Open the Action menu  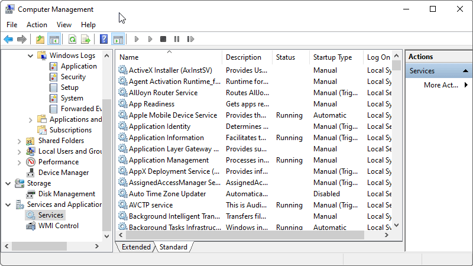coord(37,25)
